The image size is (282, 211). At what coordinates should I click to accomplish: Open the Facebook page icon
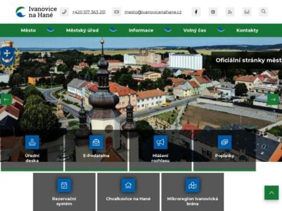click(196, 12)
